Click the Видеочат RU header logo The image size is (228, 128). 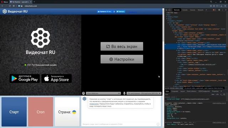click(x=15, y=11)
